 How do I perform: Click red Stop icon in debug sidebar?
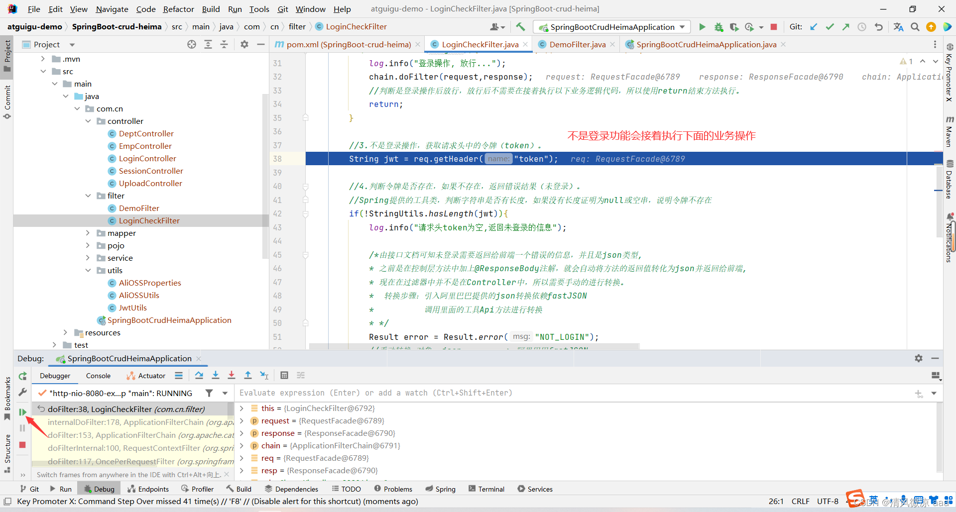click(22, 445)
